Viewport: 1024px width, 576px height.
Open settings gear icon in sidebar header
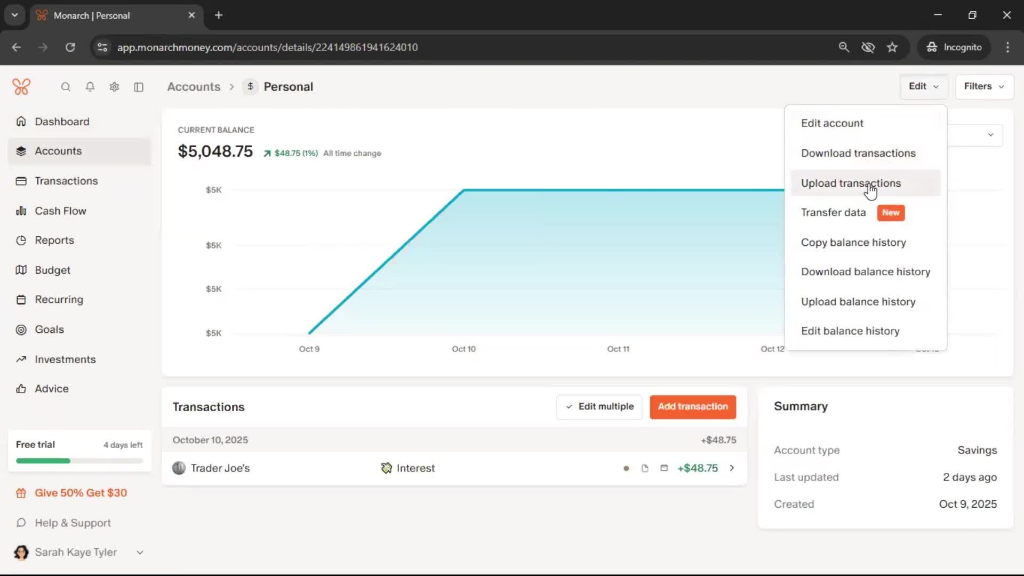(x=114, y=87)
